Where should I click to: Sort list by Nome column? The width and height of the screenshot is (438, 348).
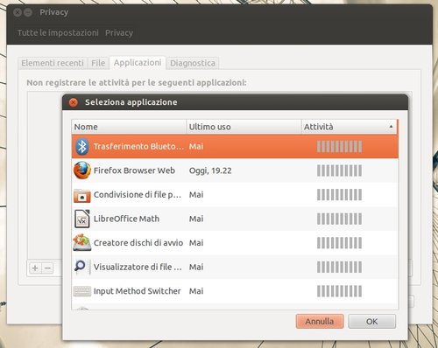pyautogui.click(x=129, y=127)
